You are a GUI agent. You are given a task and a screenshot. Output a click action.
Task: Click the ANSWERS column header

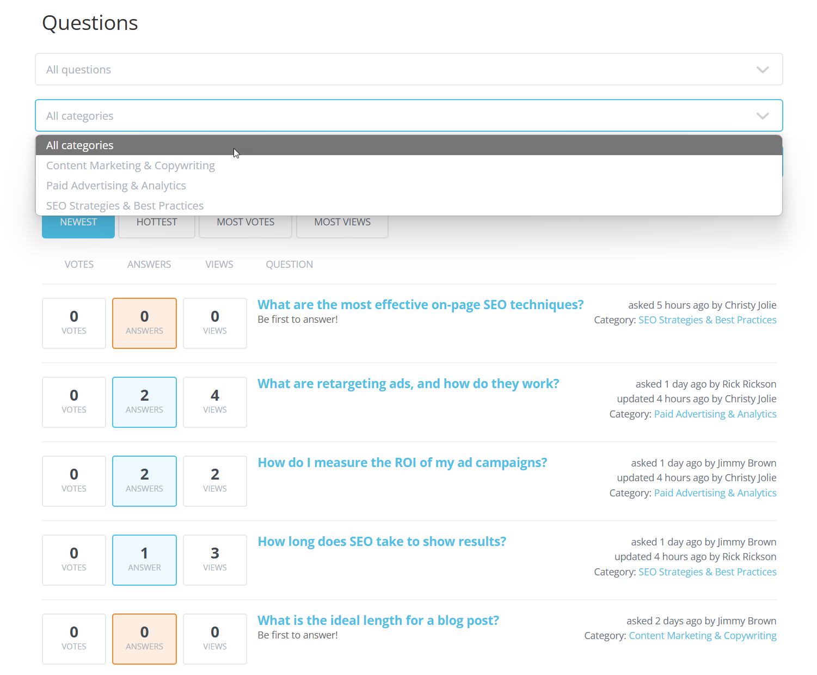(x=149, y=265)
